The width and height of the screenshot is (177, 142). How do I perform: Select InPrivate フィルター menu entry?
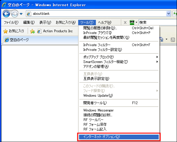click(119, 45)
